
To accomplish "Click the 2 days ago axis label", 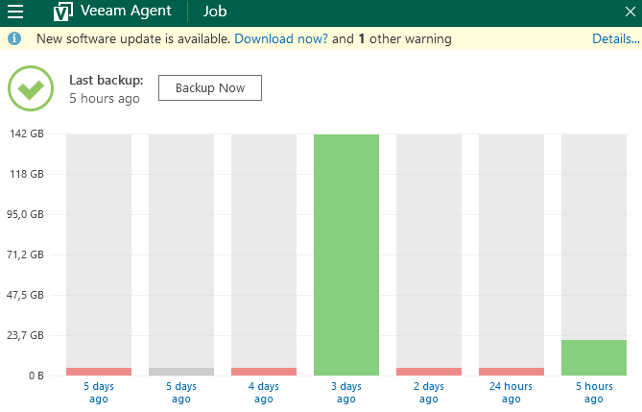I will point(429,392).
